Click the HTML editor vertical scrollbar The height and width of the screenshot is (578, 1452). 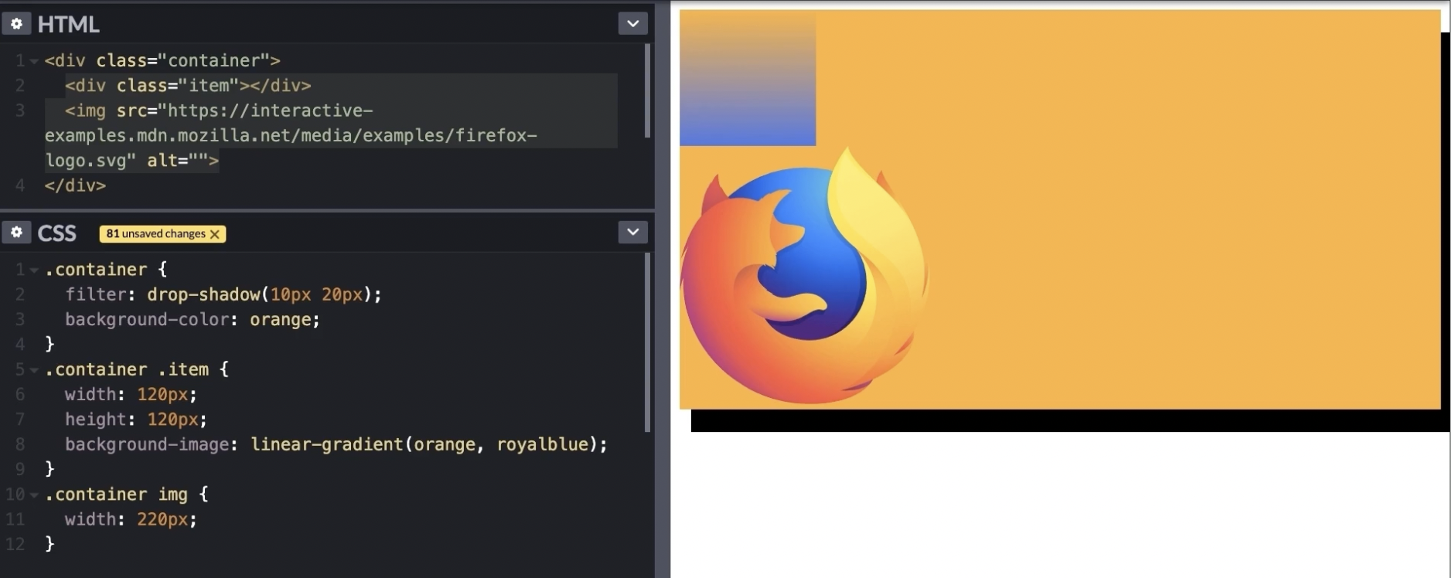[x=647, y=91]
